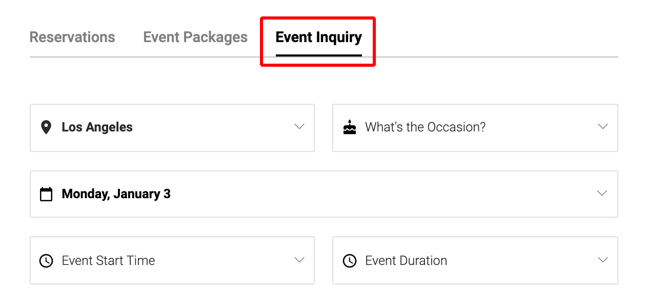The width and height of the screenshot is (645, 305).
Task: Click the calendar icon beside the date
Action: [46, 194]
